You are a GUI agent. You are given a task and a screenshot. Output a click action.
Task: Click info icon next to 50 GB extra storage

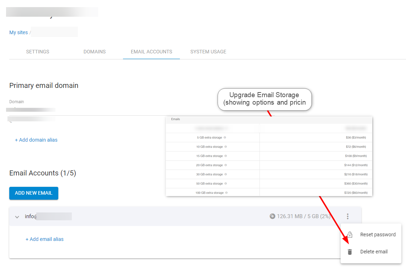coord(225,184)
